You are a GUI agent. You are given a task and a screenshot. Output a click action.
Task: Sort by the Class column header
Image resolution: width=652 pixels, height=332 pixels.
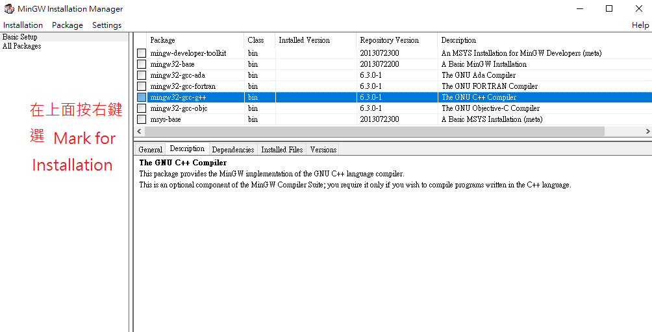coord(260,40)
